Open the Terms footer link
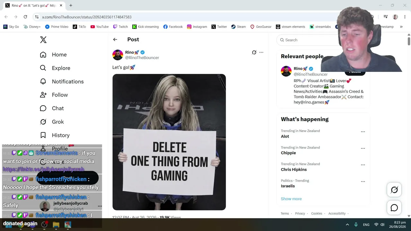 coord(285,214)
